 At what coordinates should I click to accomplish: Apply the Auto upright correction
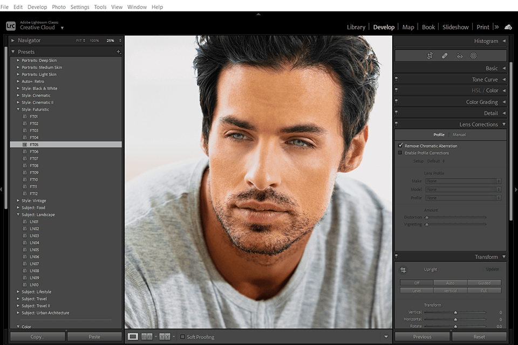[451, 282]
